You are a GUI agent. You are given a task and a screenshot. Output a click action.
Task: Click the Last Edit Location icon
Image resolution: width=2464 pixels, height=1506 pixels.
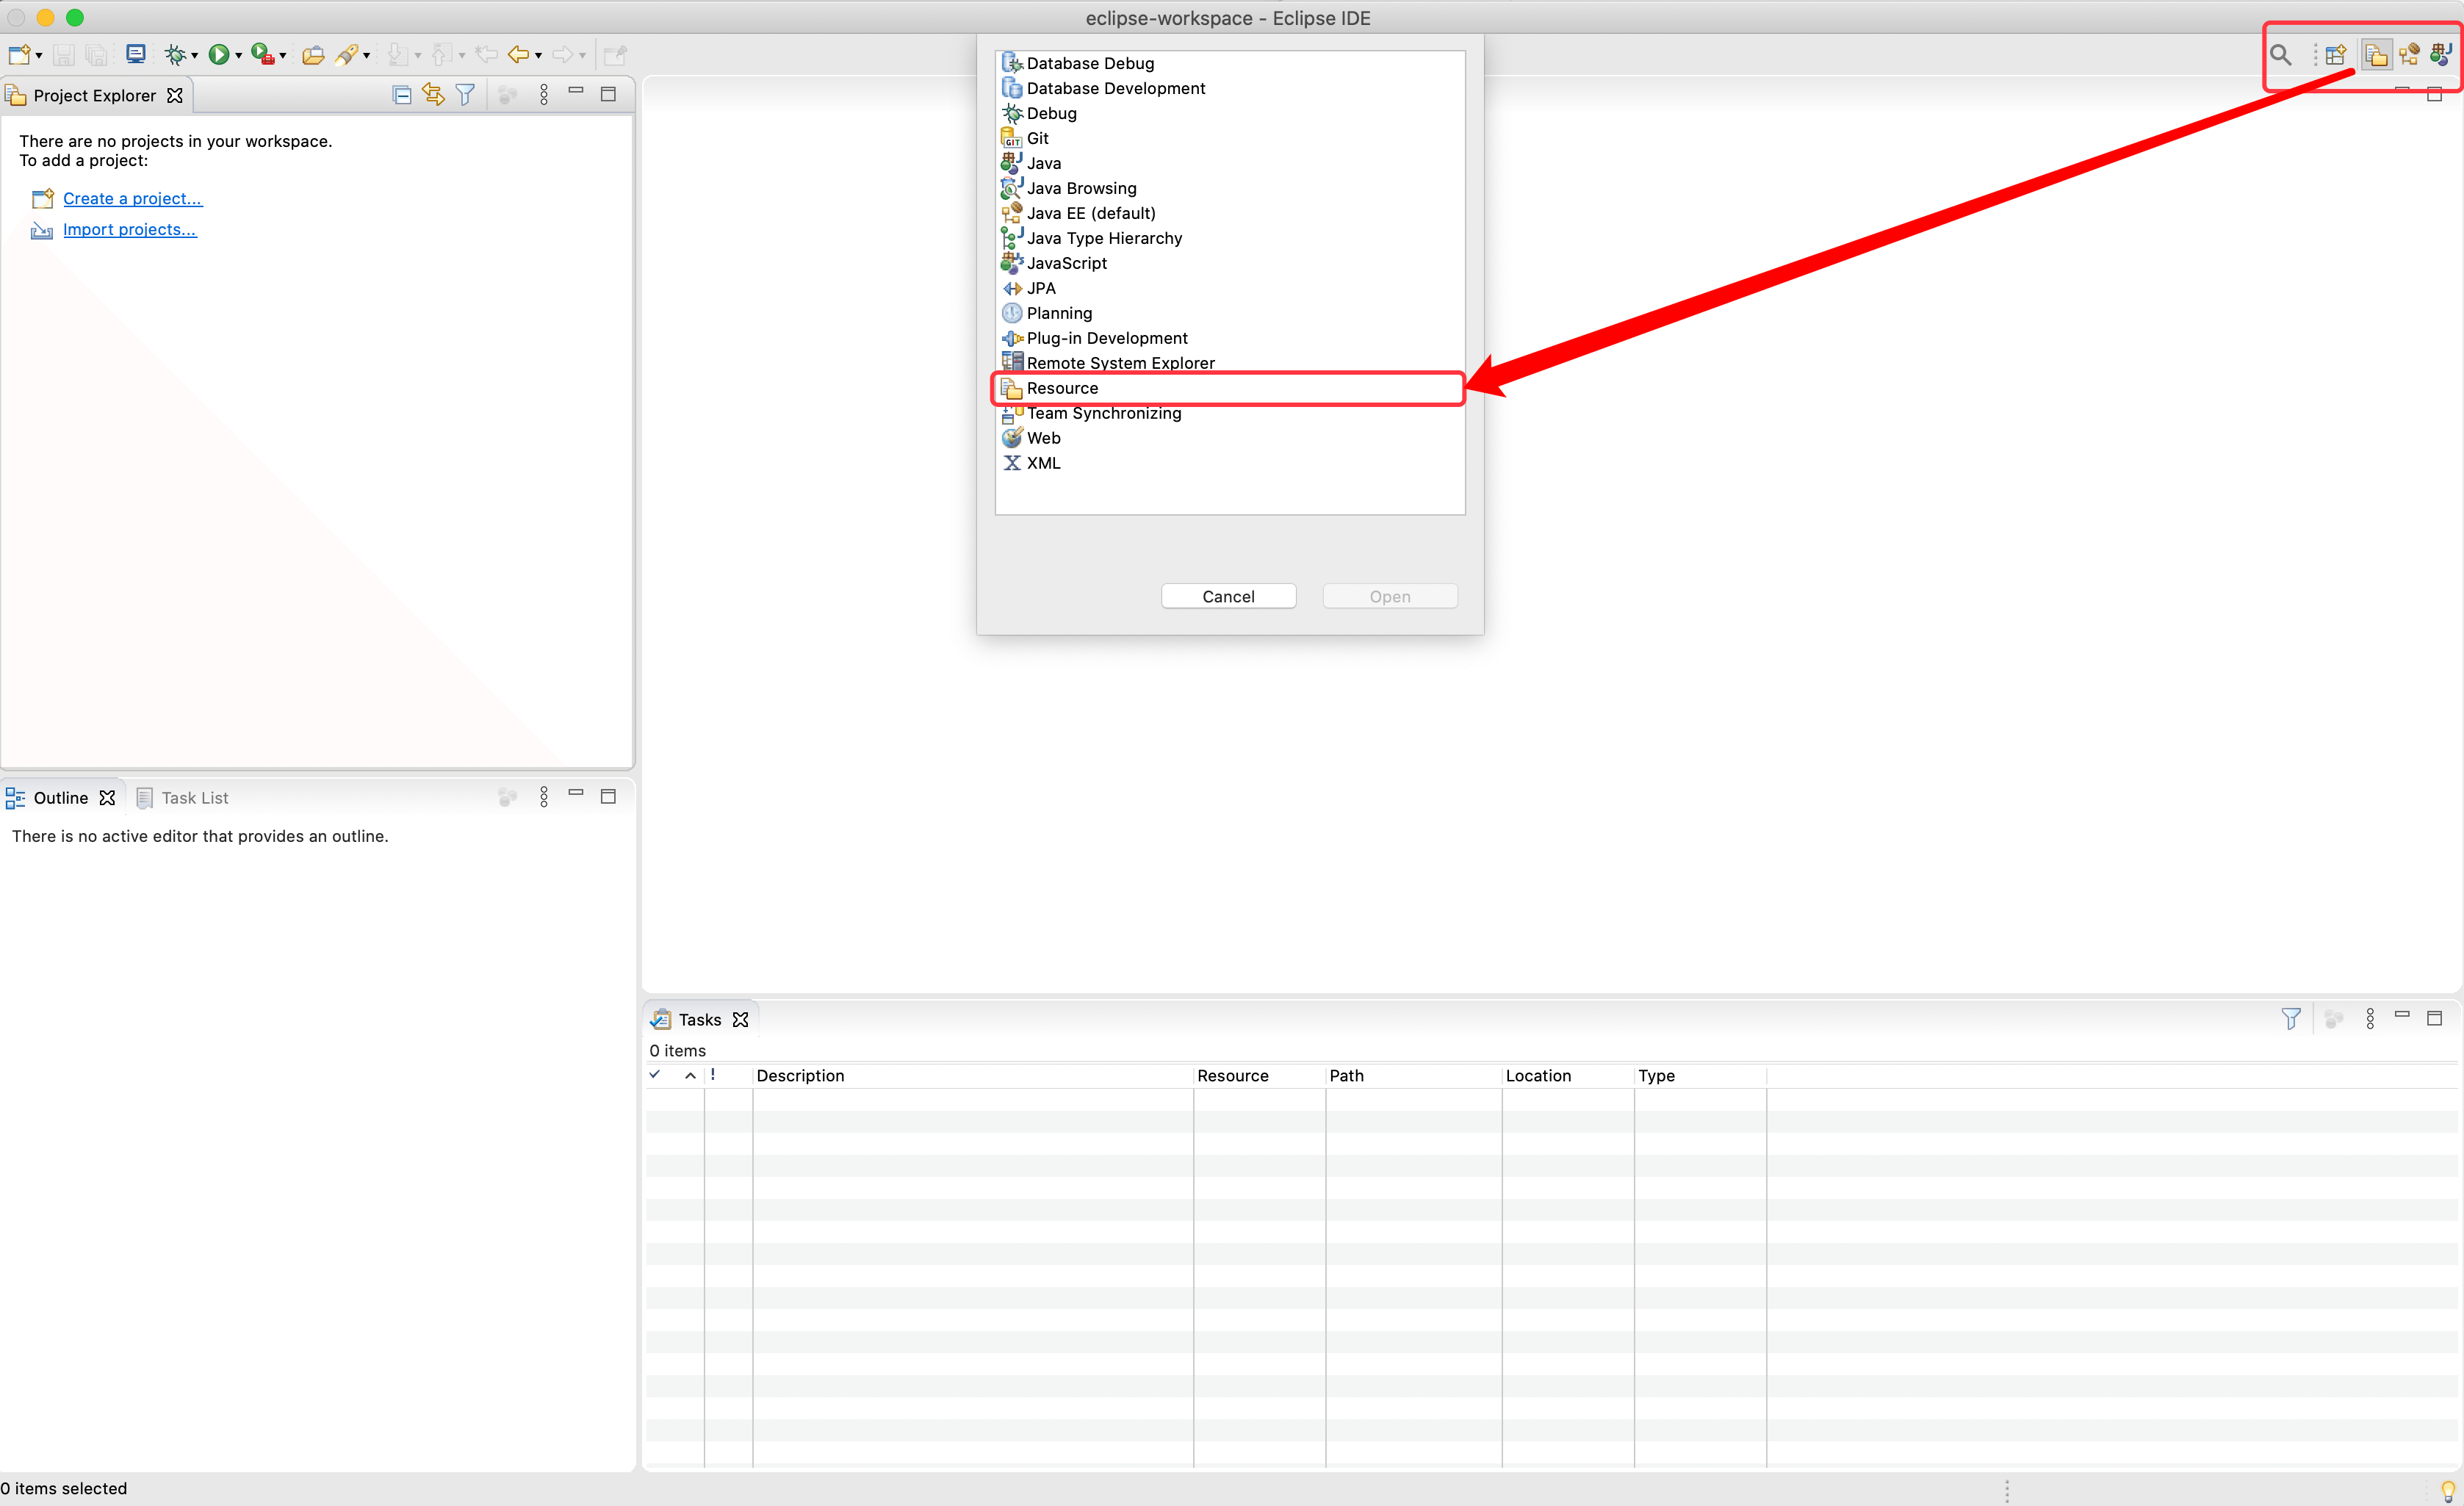pos(487,55)
